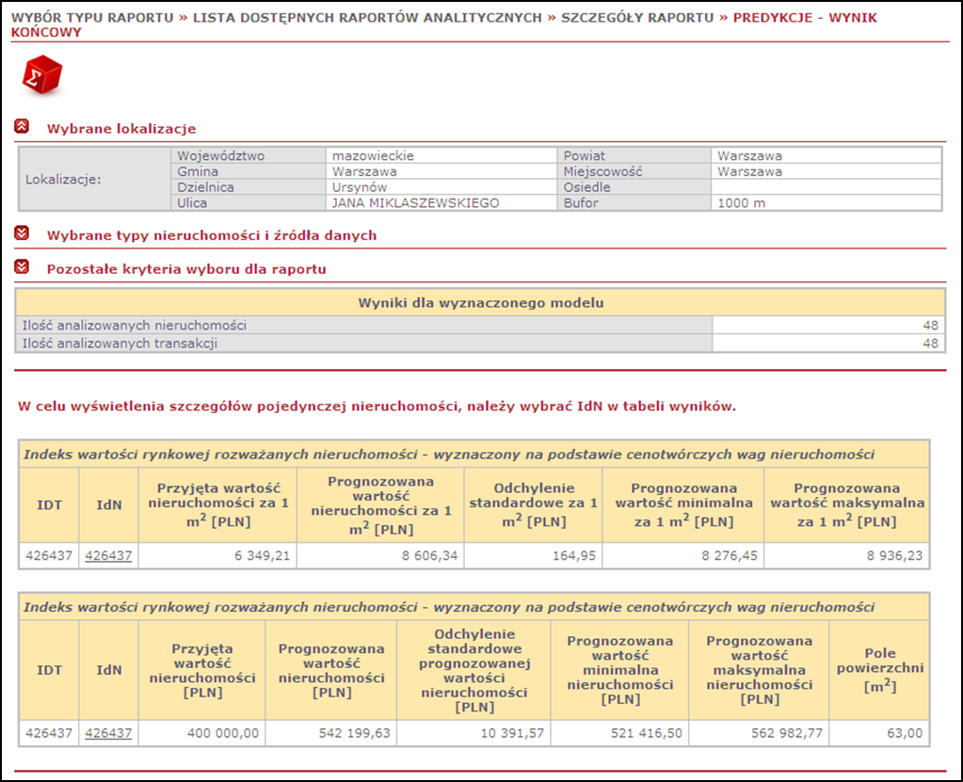Select the Bufor value 1000 m
Image resolution: width=963 pixels, height=782 pixels.
(x=827, y=203)
